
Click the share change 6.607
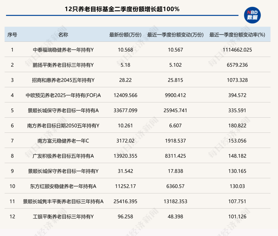pyautogui.click(x=175, y=126)
